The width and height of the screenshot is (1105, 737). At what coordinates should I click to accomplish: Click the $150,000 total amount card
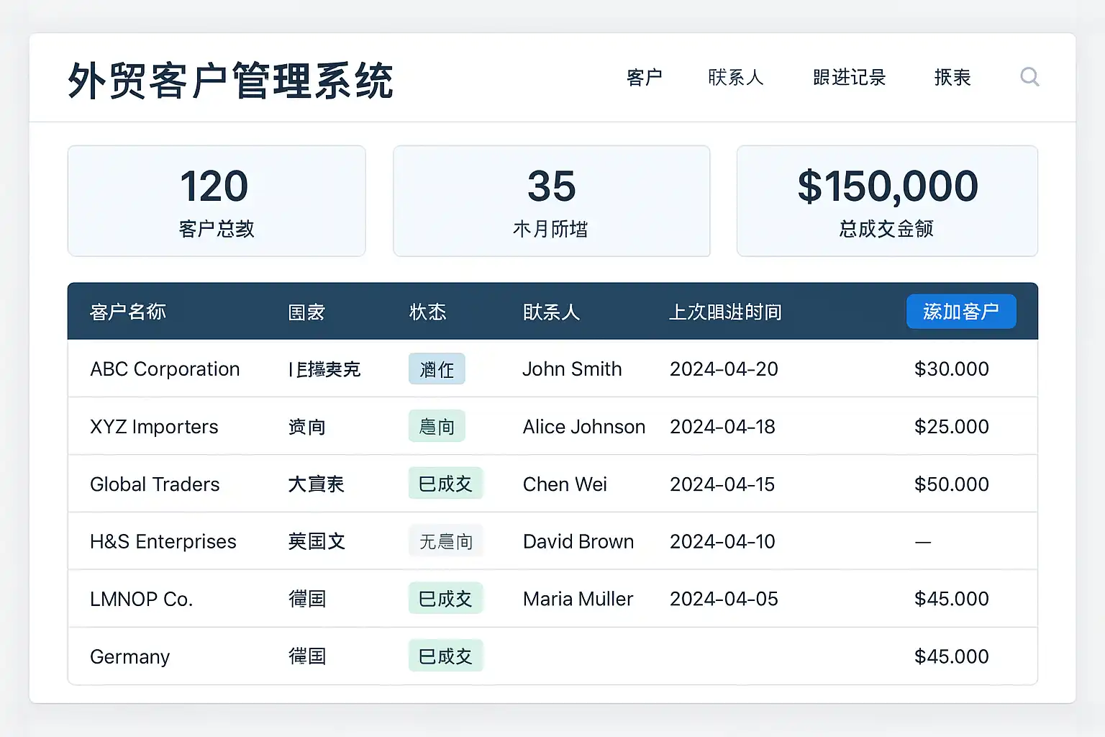(x=887, y=201)
